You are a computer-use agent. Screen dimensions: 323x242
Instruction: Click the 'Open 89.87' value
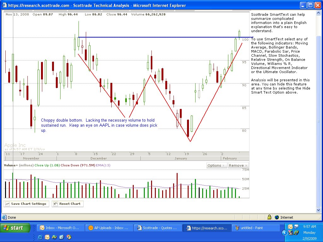(43, 14)
